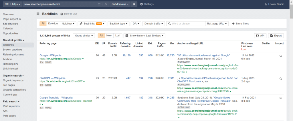Show All link types filter

pyautogui.click(x=43, y=24)
